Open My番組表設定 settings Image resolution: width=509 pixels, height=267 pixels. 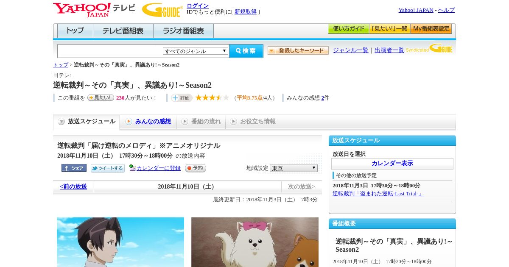tap(431, 29)
